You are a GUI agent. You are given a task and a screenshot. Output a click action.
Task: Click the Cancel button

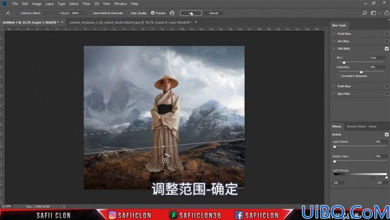[214, 13]
